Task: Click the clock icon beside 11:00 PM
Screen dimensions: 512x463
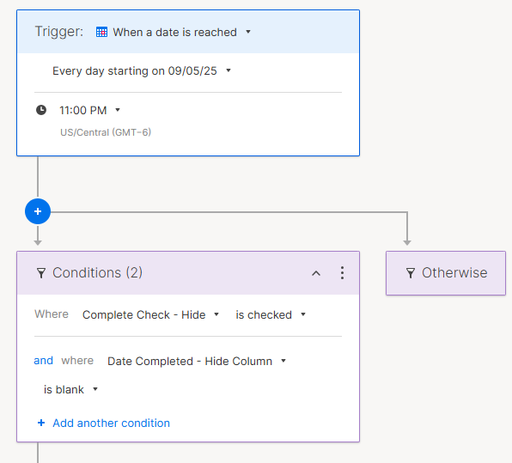Action: 41,110
